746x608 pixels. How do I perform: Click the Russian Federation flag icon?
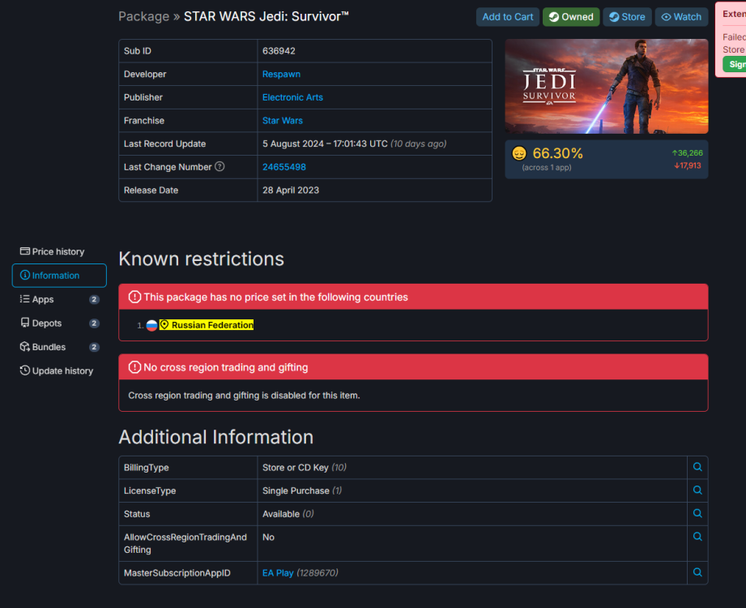(x=151, y=324)
